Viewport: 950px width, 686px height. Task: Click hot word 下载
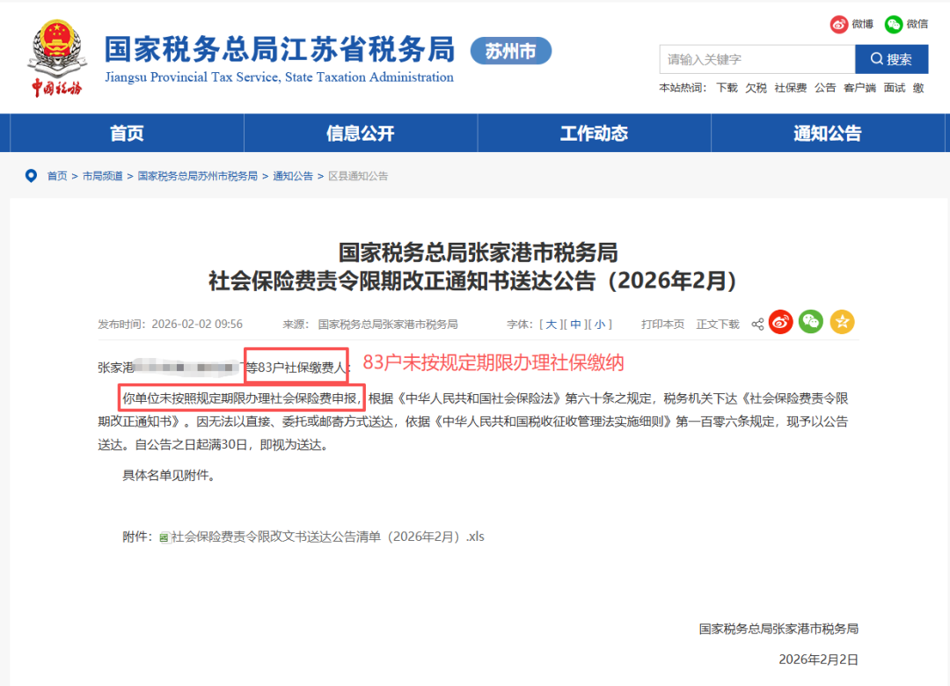coord(727,88)
